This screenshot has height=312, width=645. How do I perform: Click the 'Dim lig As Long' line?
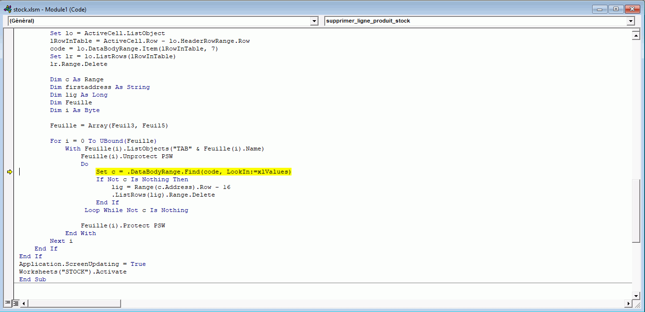pos(79,95)
